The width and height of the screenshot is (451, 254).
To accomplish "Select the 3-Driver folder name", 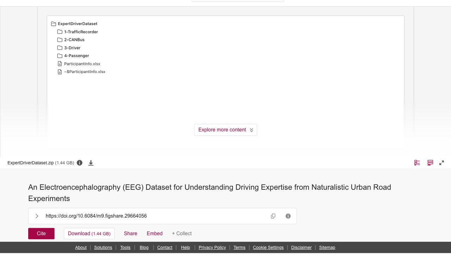I will (x=72, y=48).
